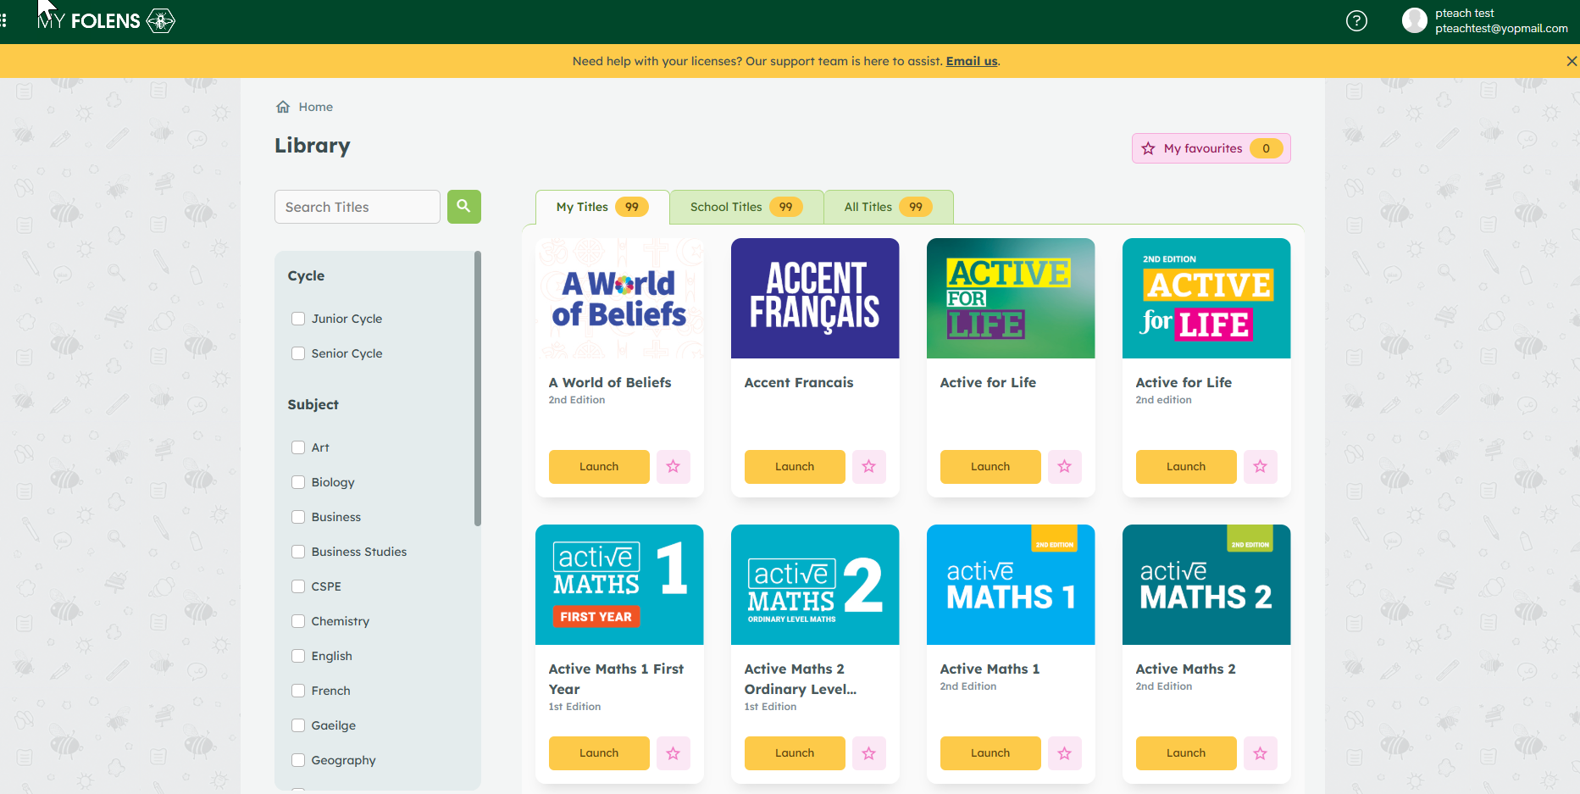The width and height of the screenshot is (1580, 794).
Task: Open teal 2nd Edition Active for Life cover
Action: point(1206,298)
